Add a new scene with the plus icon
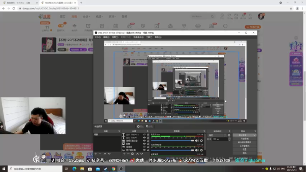Image resolution: width=306 pixels, height=172 pixels. [96, 154]
